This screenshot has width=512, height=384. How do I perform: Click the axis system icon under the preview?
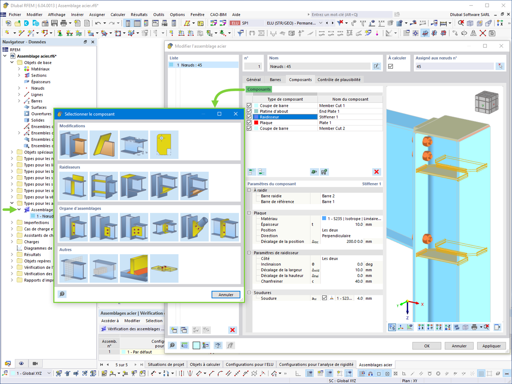(401, 327)
